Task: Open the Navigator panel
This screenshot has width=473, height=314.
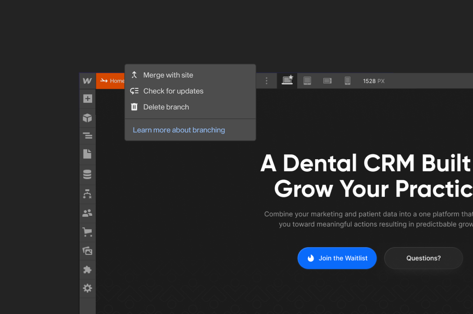Action: pos(88,136)
